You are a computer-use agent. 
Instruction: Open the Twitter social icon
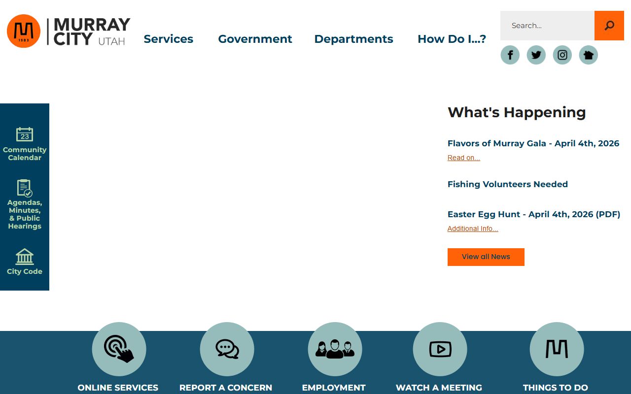coord(536,55)
